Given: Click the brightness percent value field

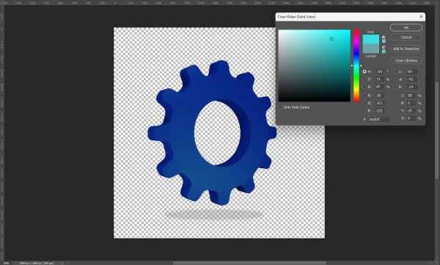Looking at the screenshot, I should tap(380, 87).
